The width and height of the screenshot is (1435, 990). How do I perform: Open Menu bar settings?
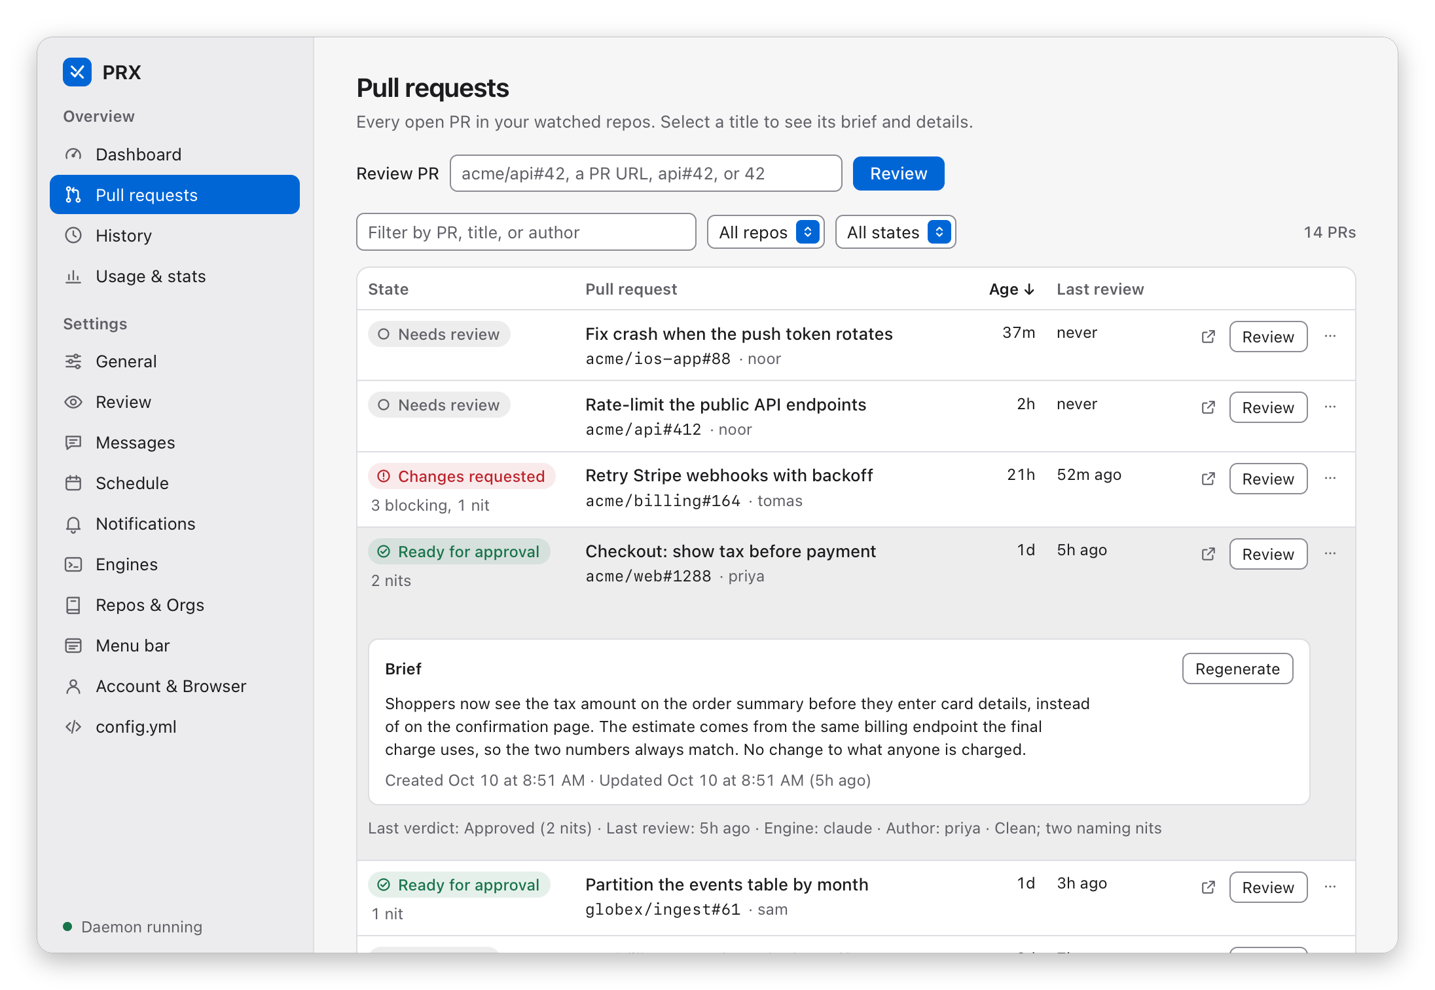click(175, 646)
